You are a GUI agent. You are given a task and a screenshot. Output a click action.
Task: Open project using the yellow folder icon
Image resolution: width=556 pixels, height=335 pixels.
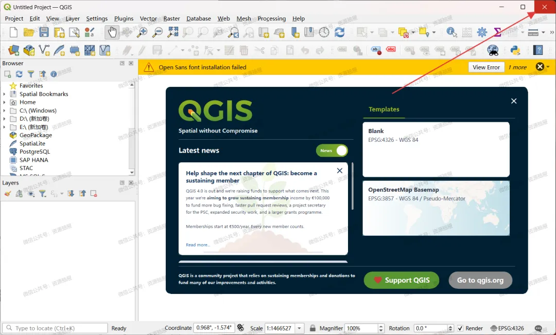click(29, 32)
